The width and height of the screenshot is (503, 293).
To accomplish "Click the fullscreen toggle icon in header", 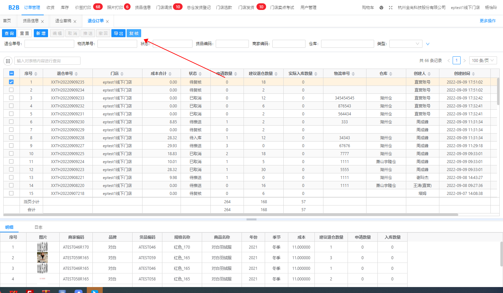I will [391, 8].
